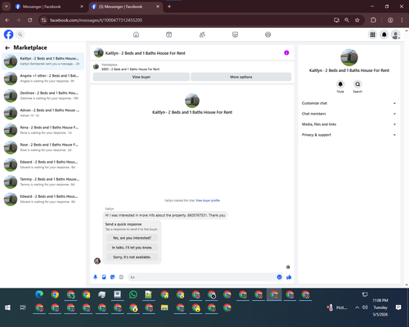Open the Watch video icon in the top nav
Screen dimensions: 409x327
[169, 34]
